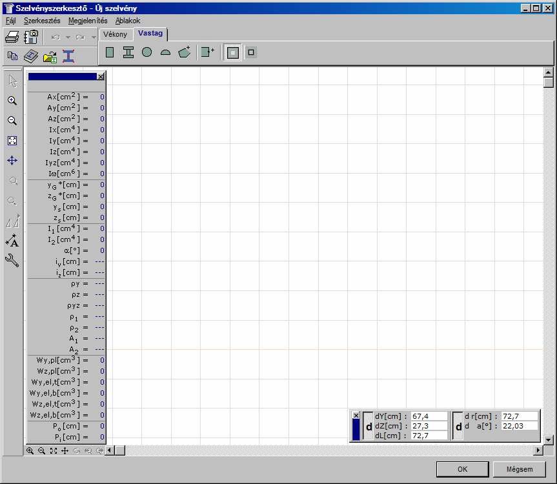Click the d a[°] input field

(x=520, y=426)
